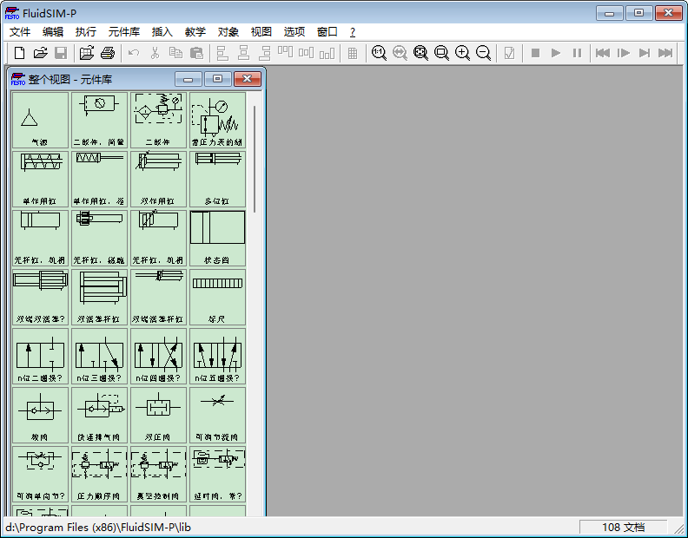Click the Print toolbar icon
Screen dimensions: 688x538
click(x=108, y=53)
